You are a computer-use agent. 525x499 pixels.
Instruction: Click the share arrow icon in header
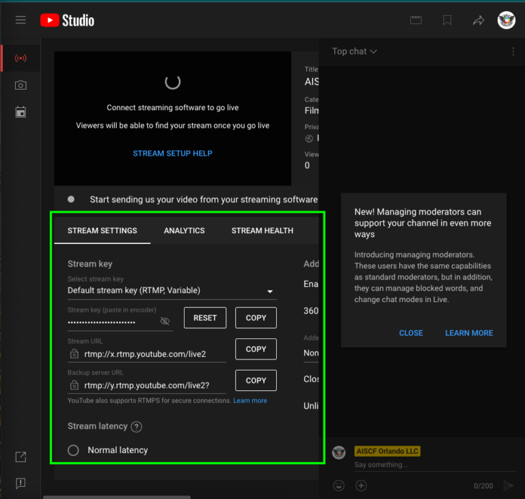click(479, 21)
